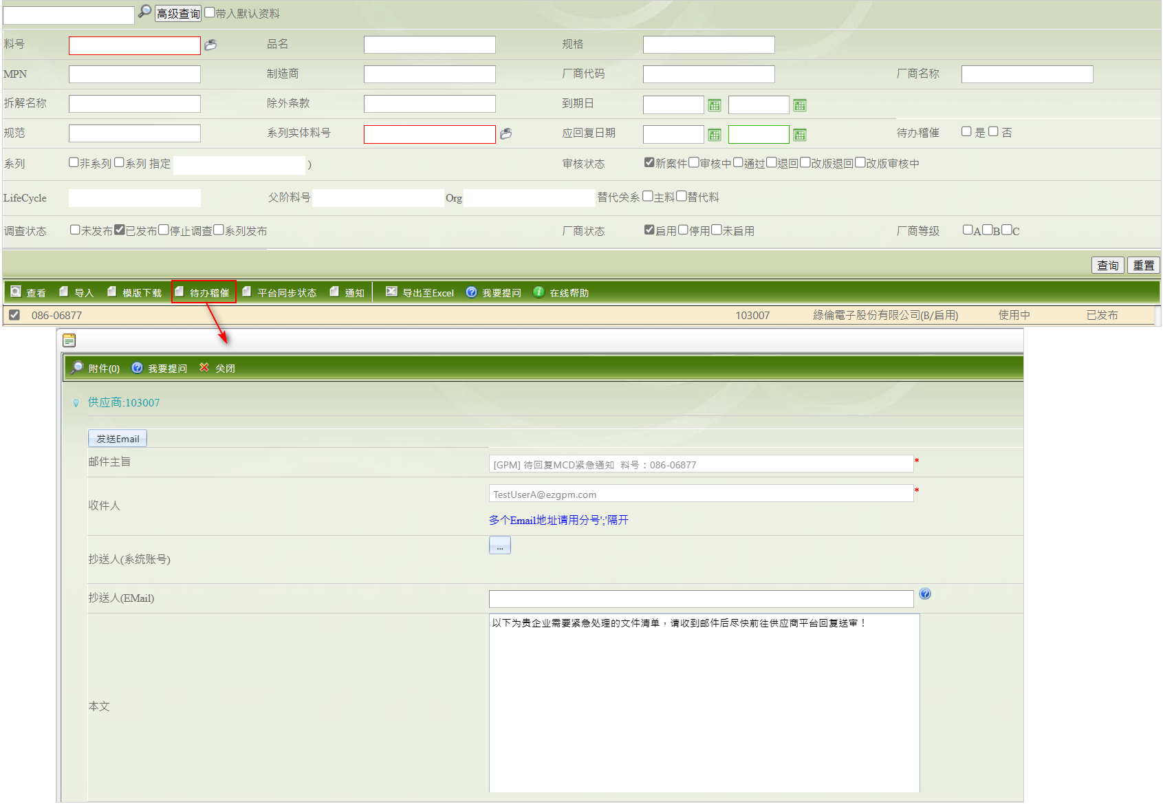Uncheck the 启用 vendor status checkbox
The image size is (1163, 804).
click(x=649, y=230)
